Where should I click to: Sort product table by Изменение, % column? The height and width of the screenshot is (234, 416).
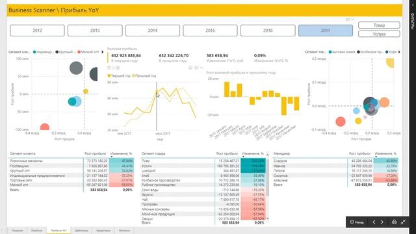point(253,153)
